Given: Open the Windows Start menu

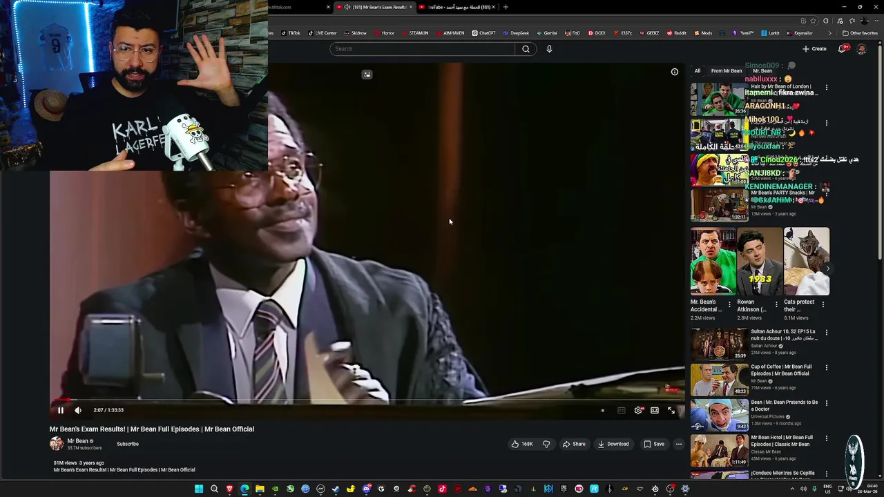Looking at the screenshot, I should tap(199, 489).
